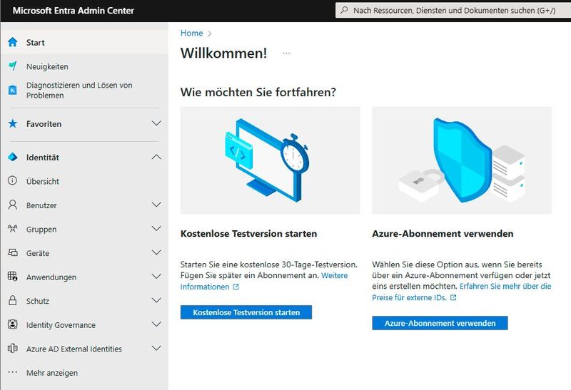Click the Neuigkeiten megaphone icon
The height and width of the screenshot is (390, 571).
[12, 66]
